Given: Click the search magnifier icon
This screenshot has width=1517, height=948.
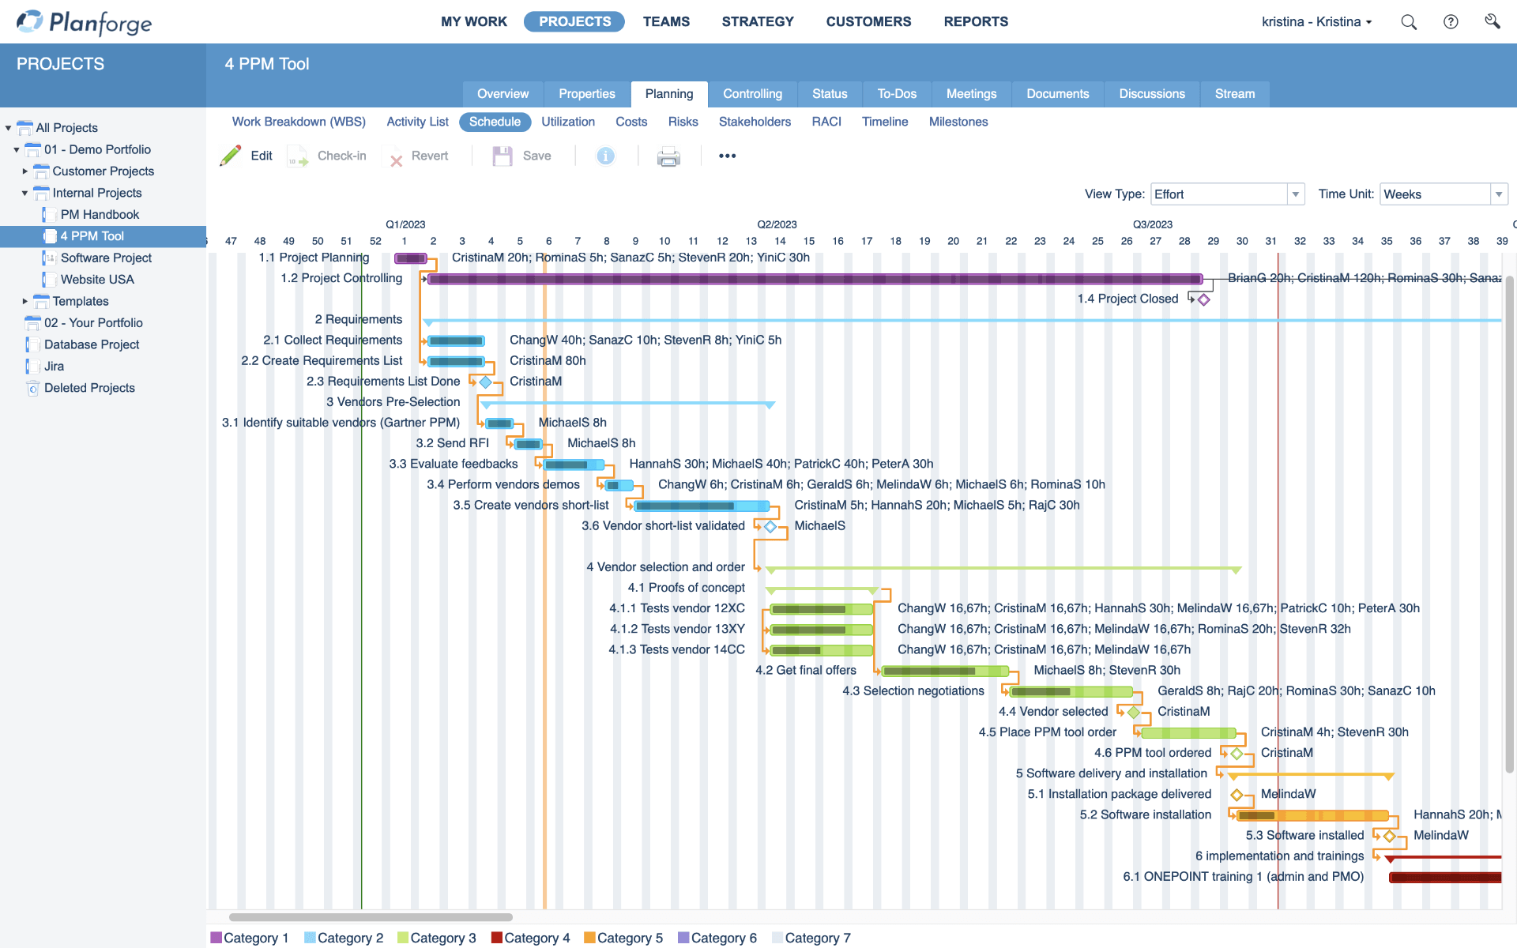Looking at the screenshot, I should 1409,21.
